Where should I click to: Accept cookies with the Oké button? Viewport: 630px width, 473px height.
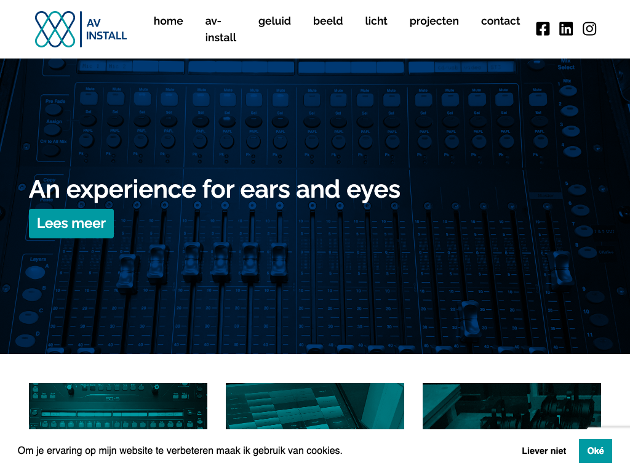[595, 451]
